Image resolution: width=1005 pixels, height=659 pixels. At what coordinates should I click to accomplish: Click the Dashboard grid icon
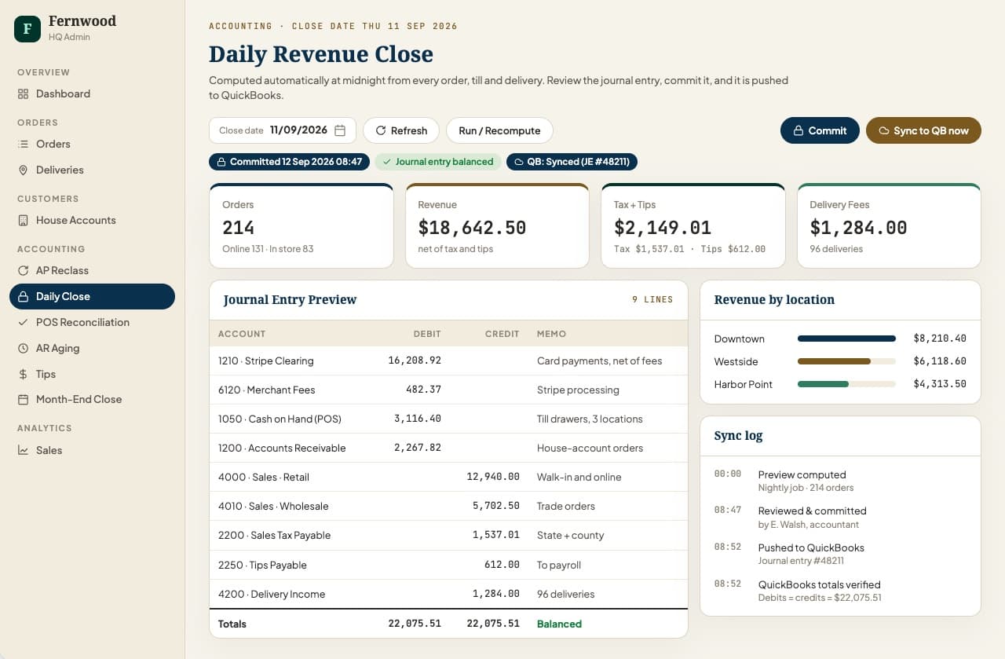(23, 93)
